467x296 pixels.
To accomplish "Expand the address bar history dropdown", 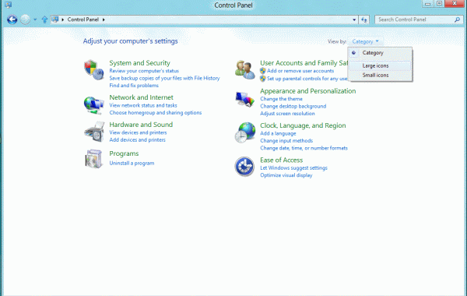I will [x=354, y=19].
